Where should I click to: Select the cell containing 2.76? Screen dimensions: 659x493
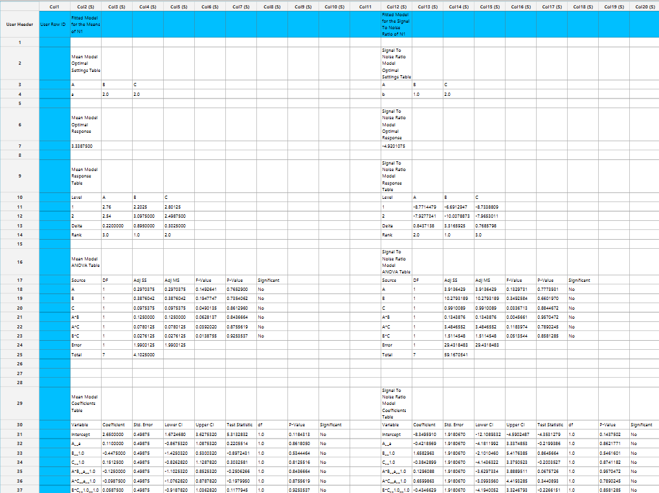click(x=117, y=207)
